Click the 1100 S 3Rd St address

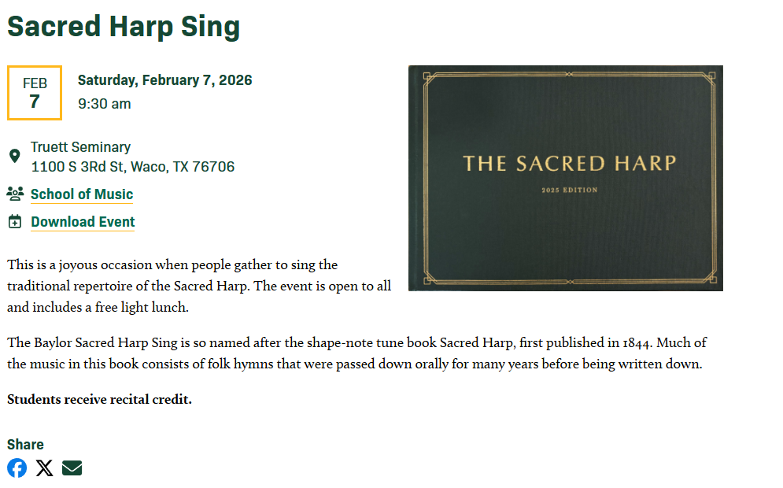(x=132, y=167)
